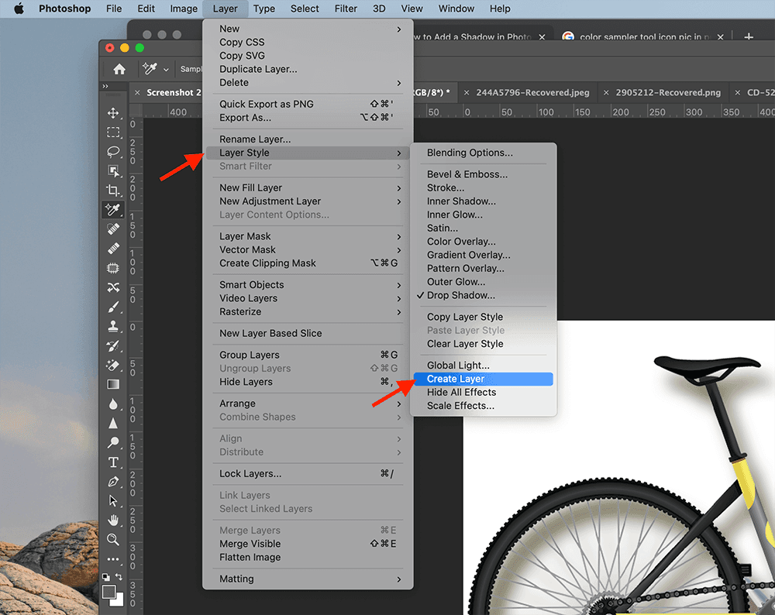
Task: Open the Edit Toolbar three-dot menu
Action: [x=113, y=559]
